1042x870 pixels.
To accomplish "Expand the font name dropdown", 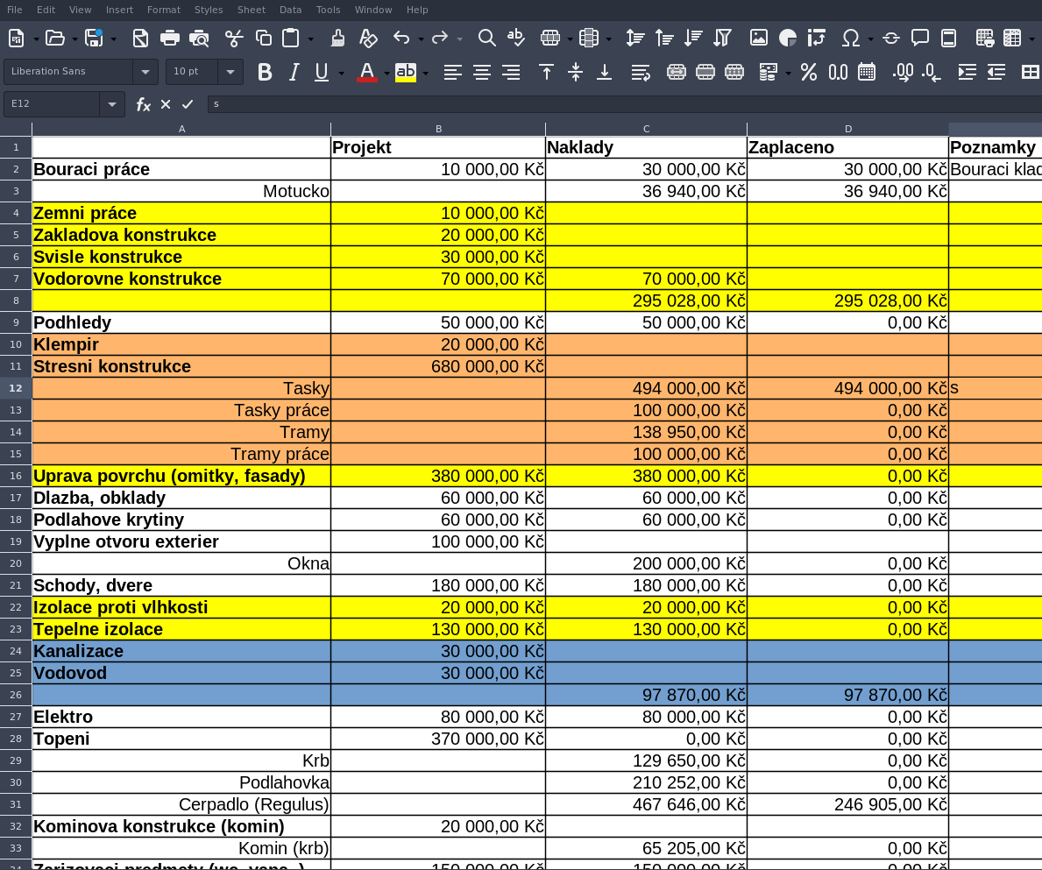I will click(x=145, y=72).
